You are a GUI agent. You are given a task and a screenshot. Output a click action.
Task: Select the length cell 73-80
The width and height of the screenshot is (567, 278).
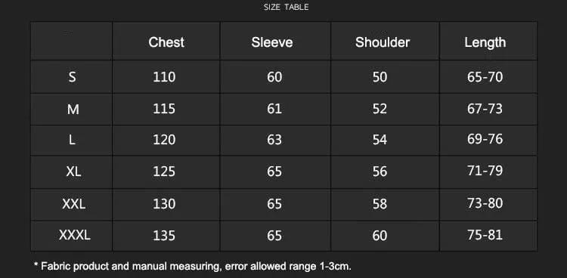pos(485,203)
